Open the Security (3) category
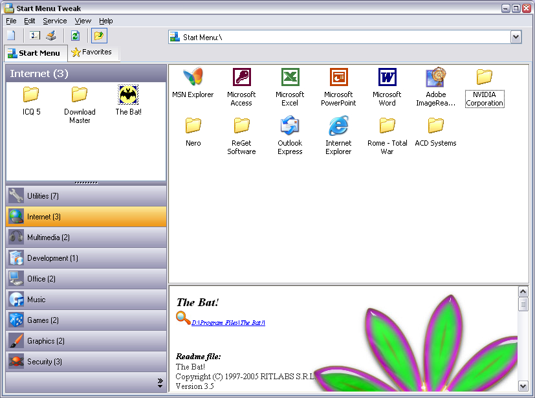The width and height of the screenshot is (535, 398). [86, 362]
